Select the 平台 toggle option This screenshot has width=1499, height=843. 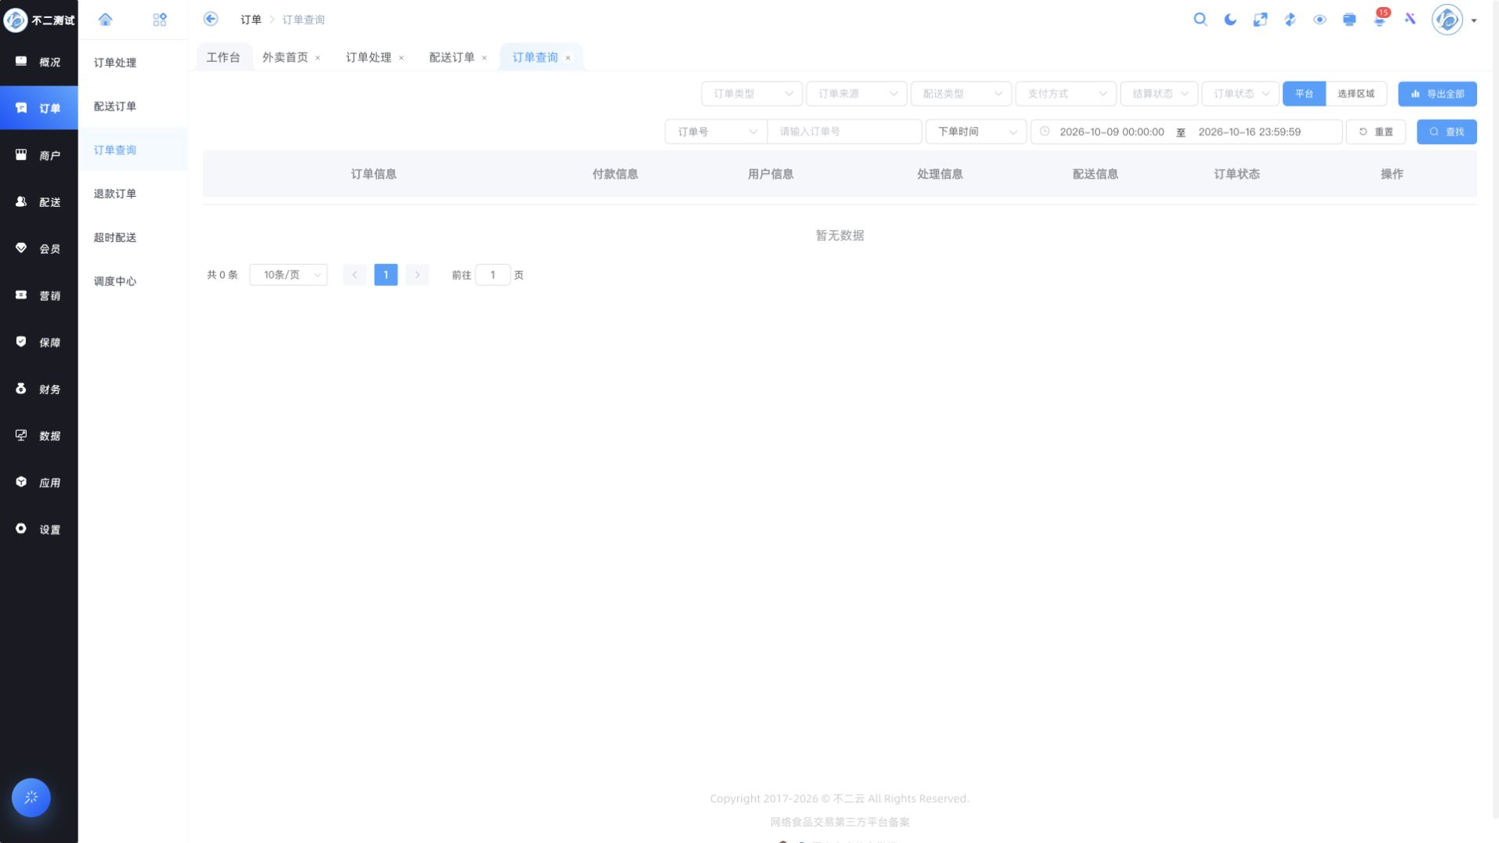(x=1304, y=94)
